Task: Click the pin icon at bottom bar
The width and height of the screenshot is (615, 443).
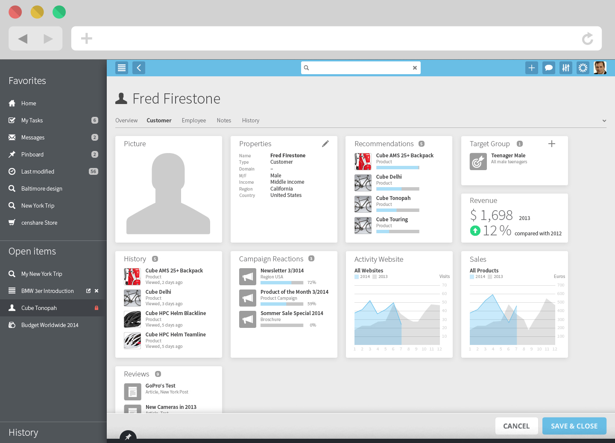Action: click(x=128, y=437)
